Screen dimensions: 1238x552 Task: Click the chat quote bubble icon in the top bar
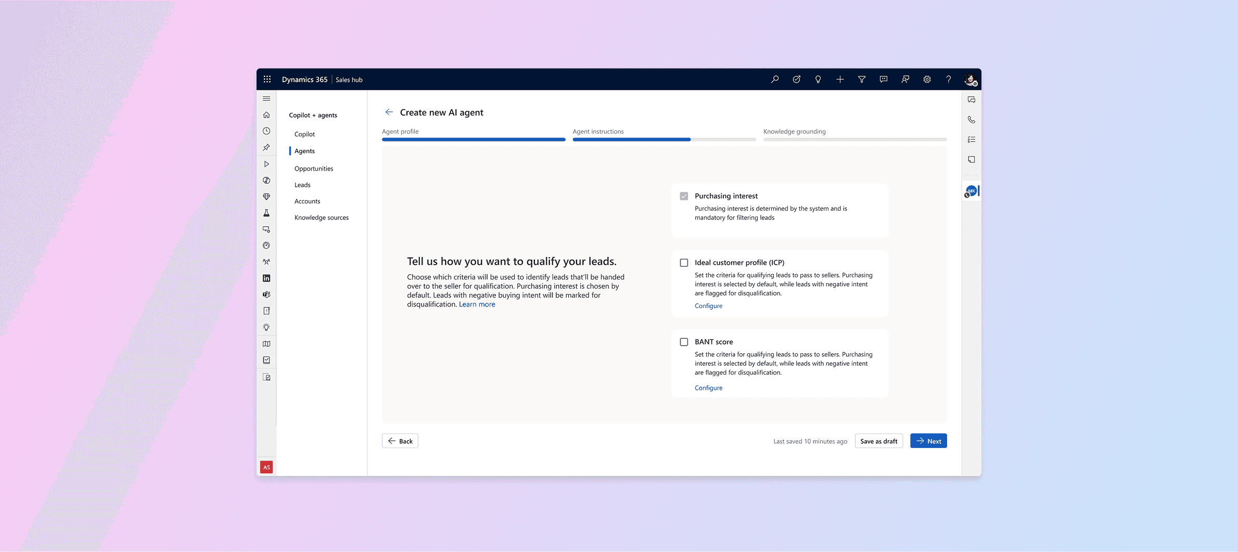tap(884, 79)
